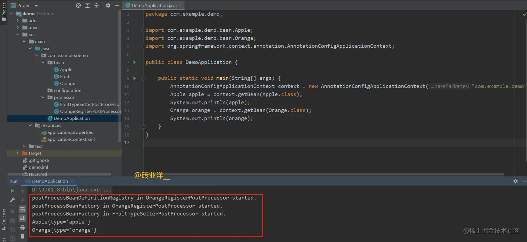Clear console with trash icon
Screen dimensions: 527x242
22,236
